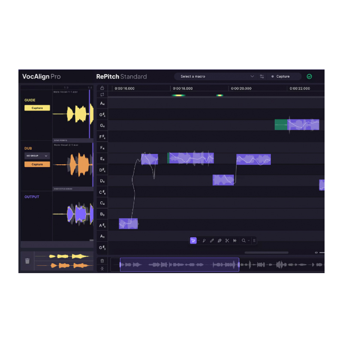
Task: Select the arrow pointer tool
Action: (193, 241)
